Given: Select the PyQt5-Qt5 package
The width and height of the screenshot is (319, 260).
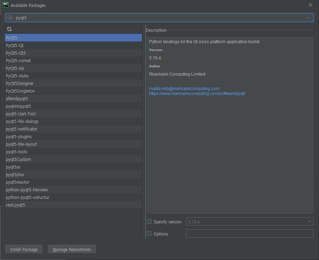Looking at the screenshot, I should pos(73,53).
